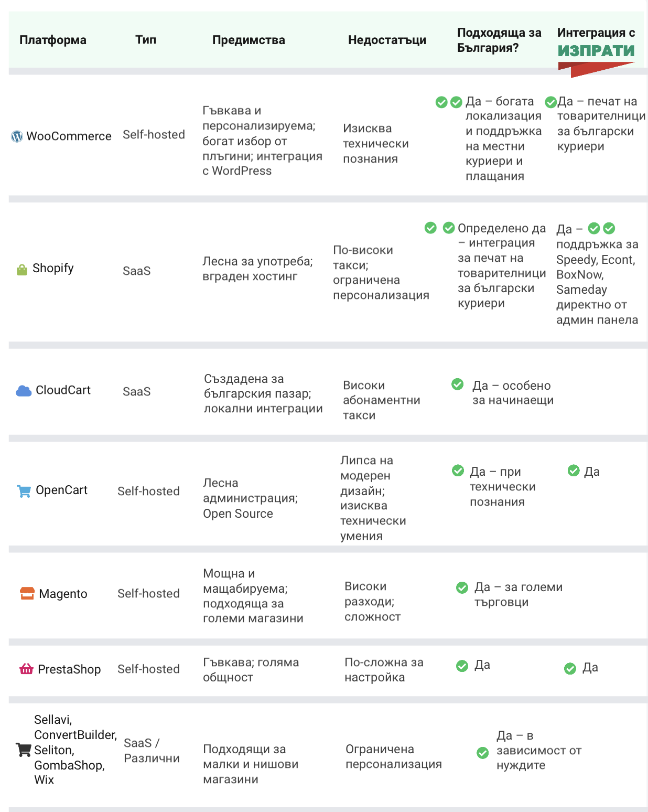Click the pink PrestaShop basket icon
Image resolution: width=648 pixels, height=812 pixels.
(26, 669)
